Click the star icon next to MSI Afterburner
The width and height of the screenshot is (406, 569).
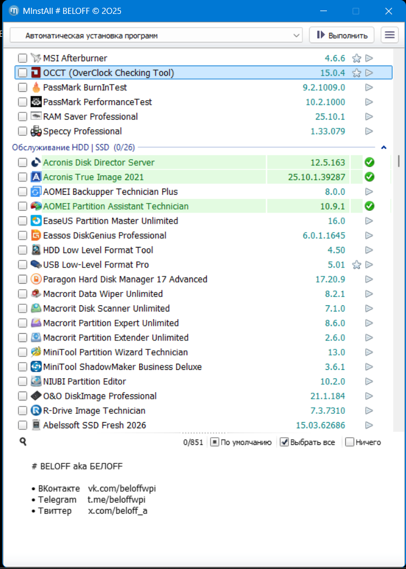356,58
